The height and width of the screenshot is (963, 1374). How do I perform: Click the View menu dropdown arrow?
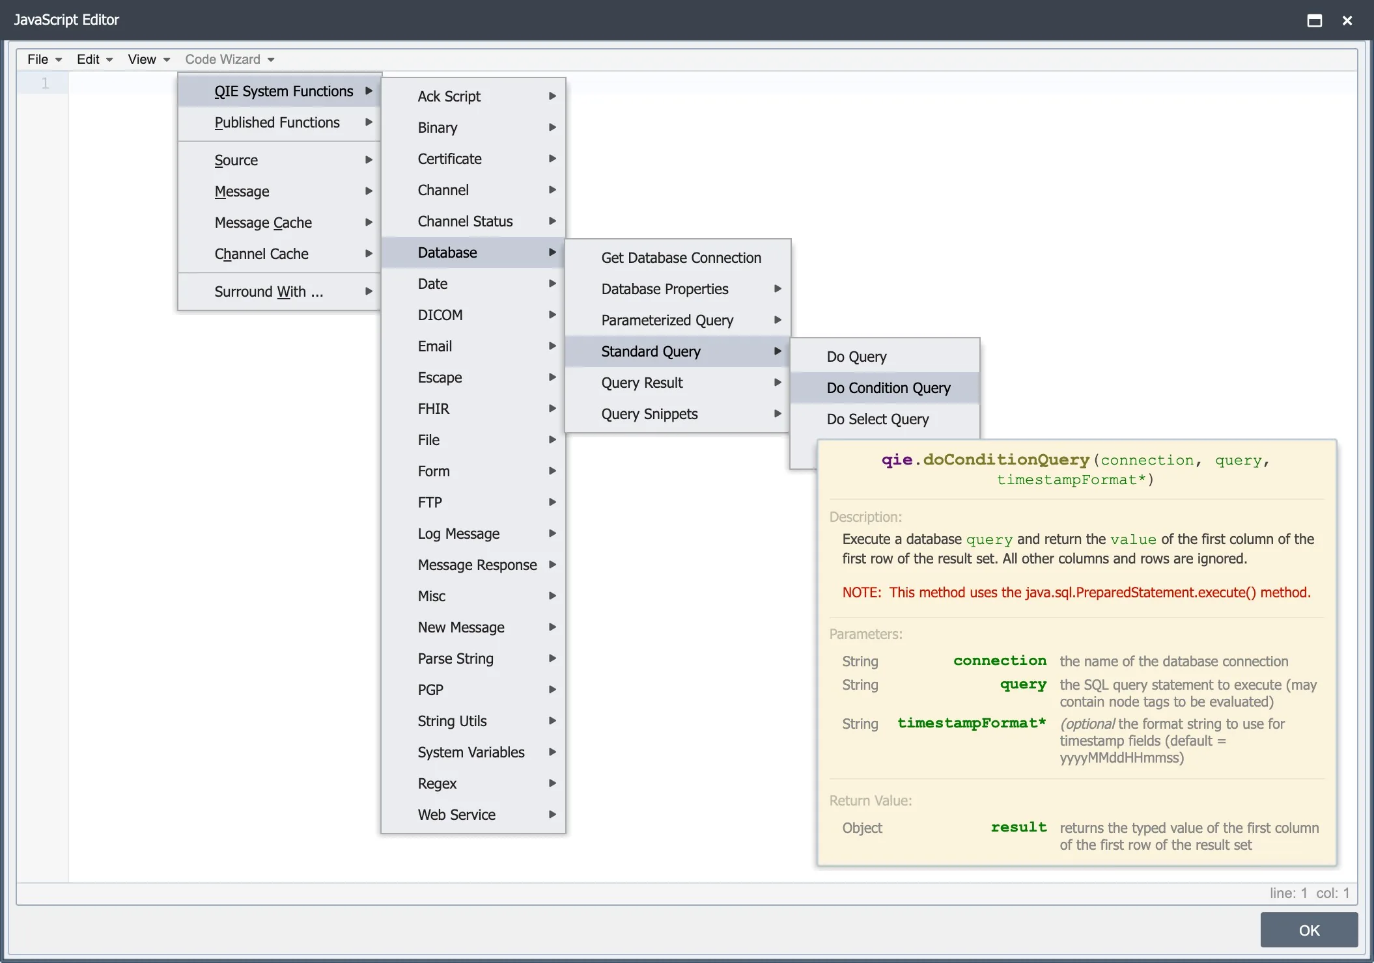167,60
